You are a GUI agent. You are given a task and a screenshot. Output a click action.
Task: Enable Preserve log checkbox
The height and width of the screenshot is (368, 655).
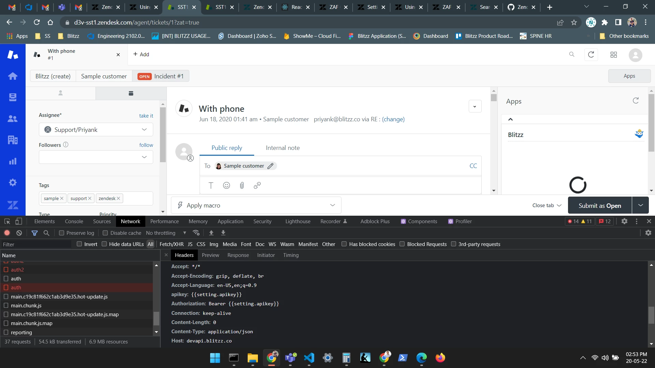(x=61, y=233)
